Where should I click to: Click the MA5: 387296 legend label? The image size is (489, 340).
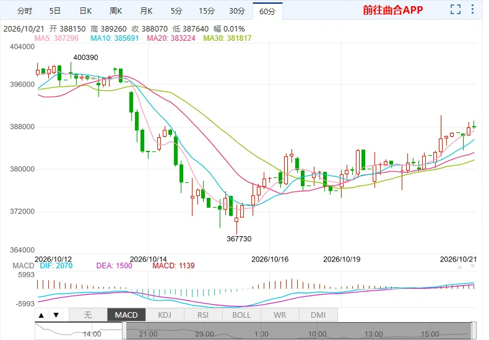click(56, 38)
